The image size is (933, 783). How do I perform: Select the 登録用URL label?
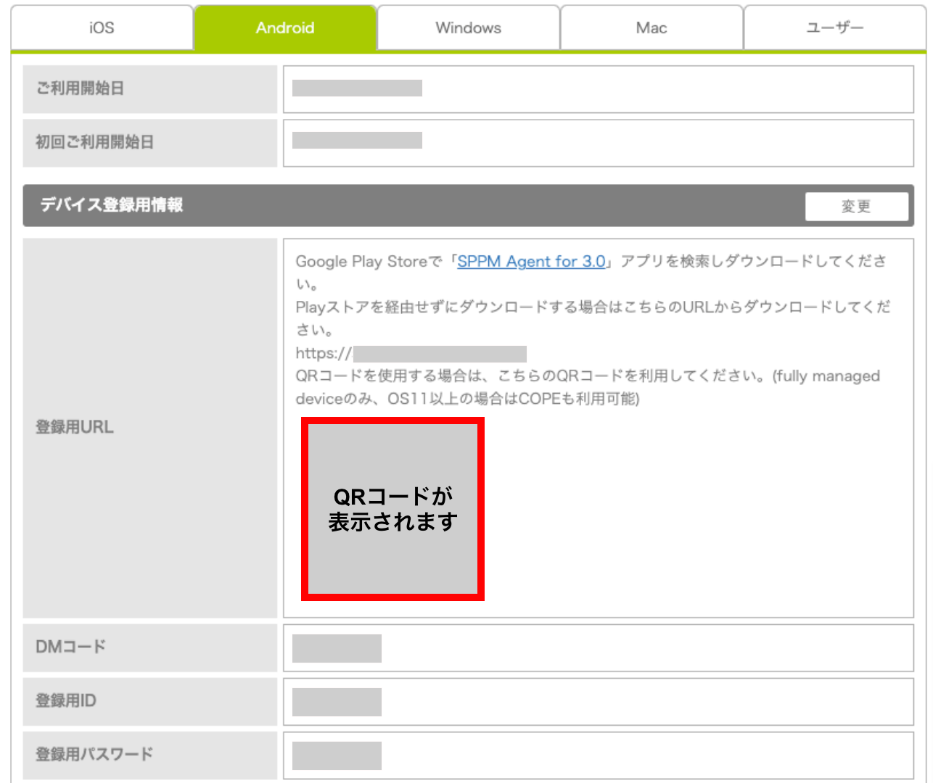[75, 428]
